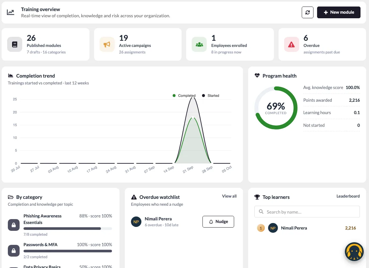Click the Employees enrolled count 1

coord(214,38)
